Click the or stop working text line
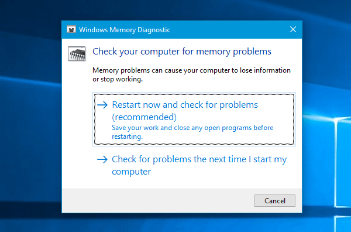Viewport: 351px width, 232px height. 118,79
